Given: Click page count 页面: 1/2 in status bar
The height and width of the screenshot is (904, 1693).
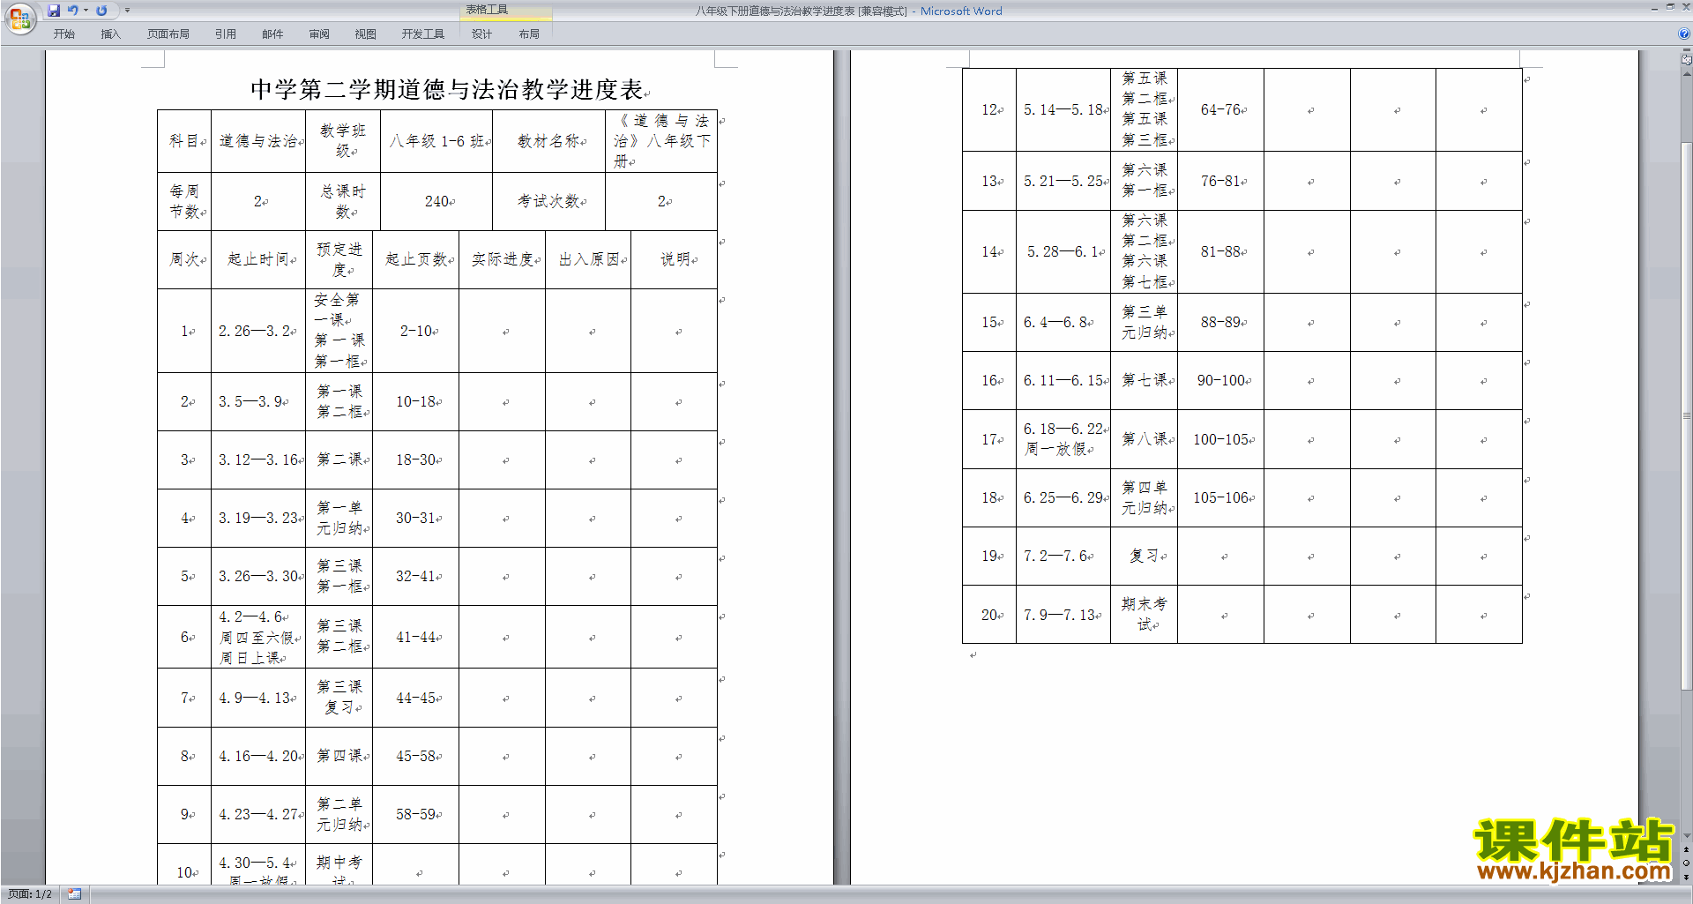Looking at the screenshot, I should tap(30, 894).
